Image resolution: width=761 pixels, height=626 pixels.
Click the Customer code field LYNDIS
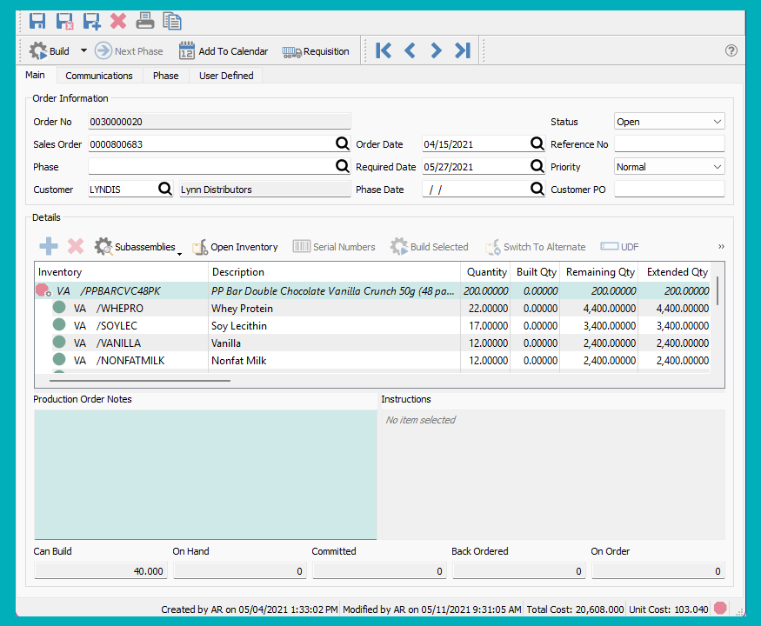(123, 190)
